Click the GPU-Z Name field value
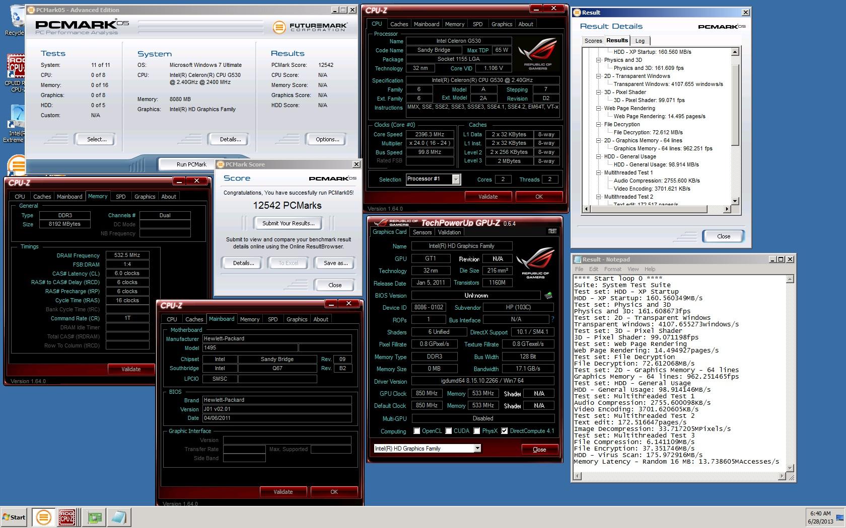Image resolution: width=846 pixels, height=528 pixels. pyautogui.click(x=462, y=246)
